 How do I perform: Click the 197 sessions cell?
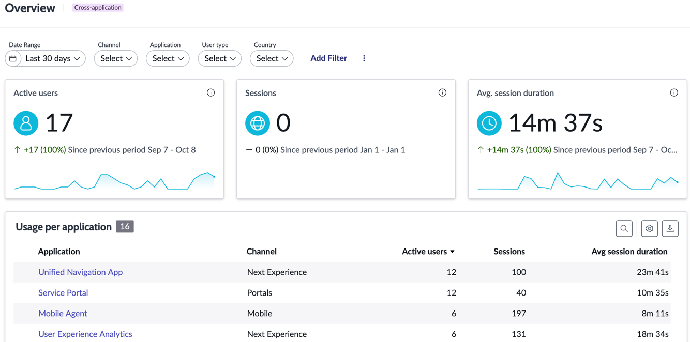tap(518, 313)
